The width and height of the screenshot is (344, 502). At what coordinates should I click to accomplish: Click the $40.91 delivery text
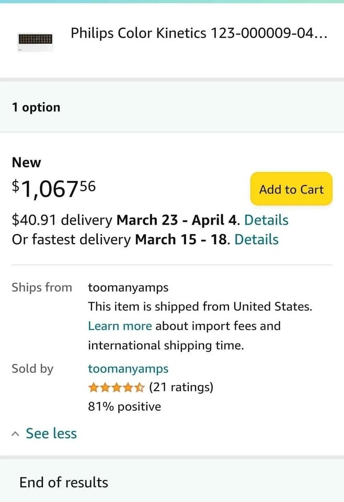(x=62, y=220)
